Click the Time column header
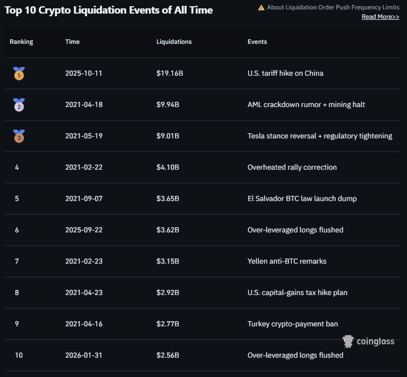Image resolution: width=407 pixels, height=377 pixels. pos(73,42)
